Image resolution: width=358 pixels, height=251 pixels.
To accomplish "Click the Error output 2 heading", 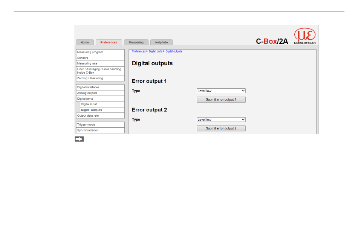I will click(149, 110).
